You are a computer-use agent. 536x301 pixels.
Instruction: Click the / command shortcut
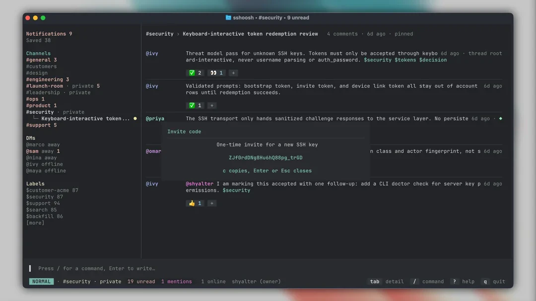click(428, 282)
